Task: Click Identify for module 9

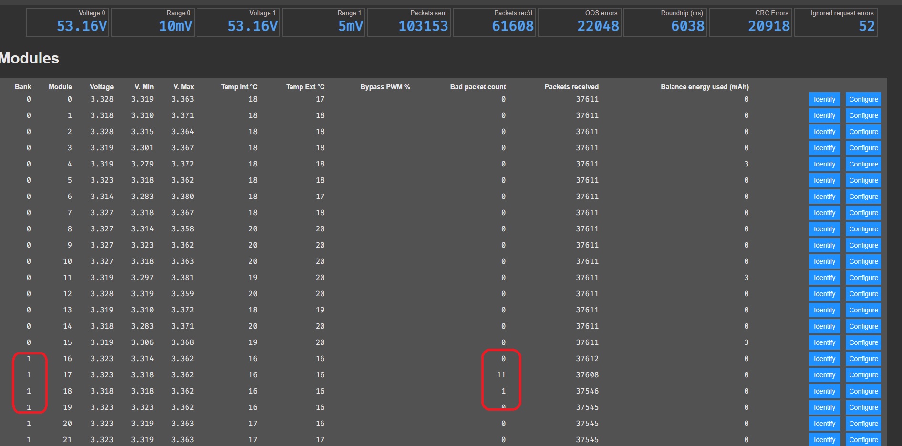Action: pyautogui.click(x=824, y=245)
